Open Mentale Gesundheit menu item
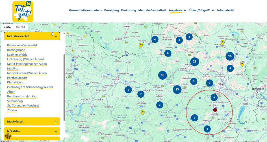 (x=152, y=10)
